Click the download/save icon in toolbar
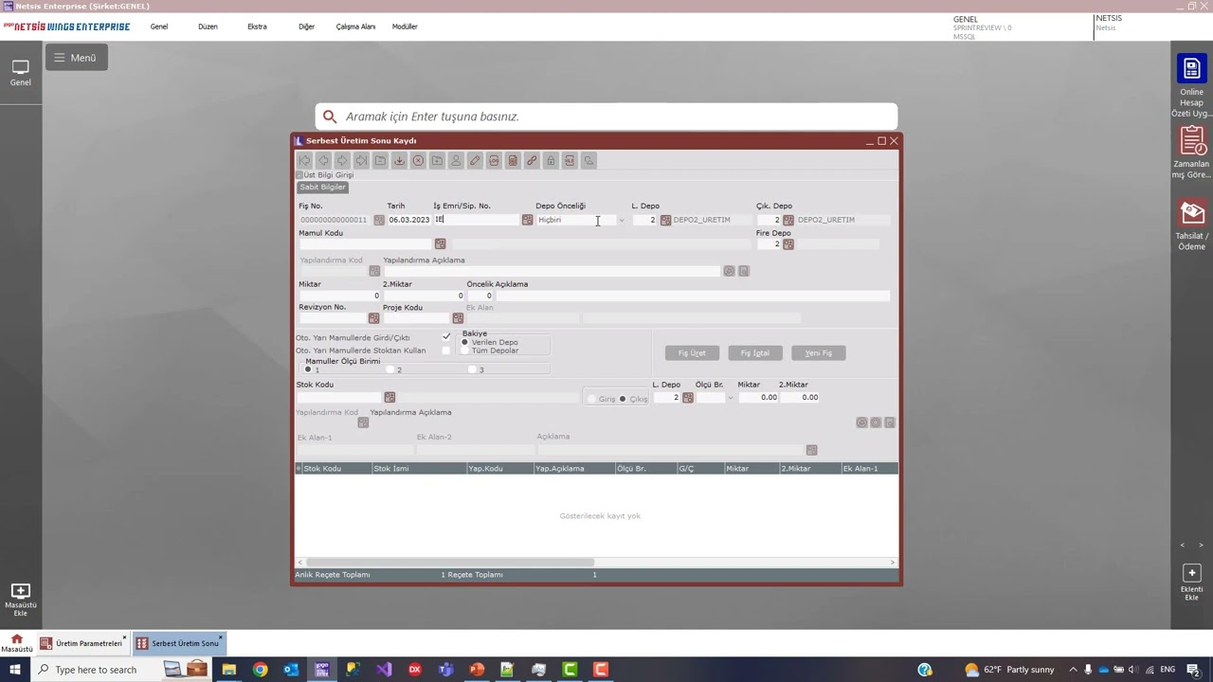 tap(399, 161)
